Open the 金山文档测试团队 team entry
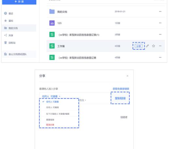The image size is (173, 149). point(19,54)
